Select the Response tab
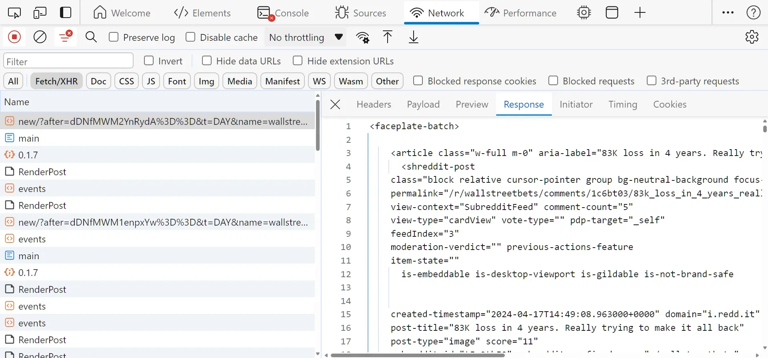768x358 pixels. (524, 104)
